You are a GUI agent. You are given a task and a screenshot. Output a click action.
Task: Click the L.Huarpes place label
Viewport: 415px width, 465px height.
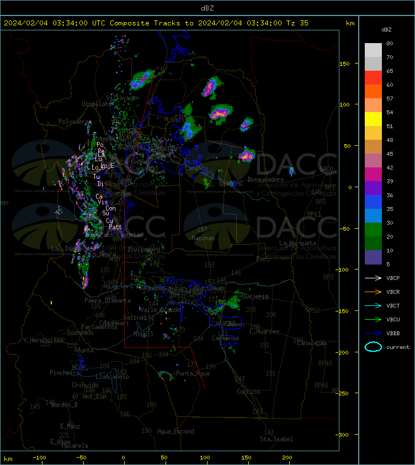click(x=264, y=331)
